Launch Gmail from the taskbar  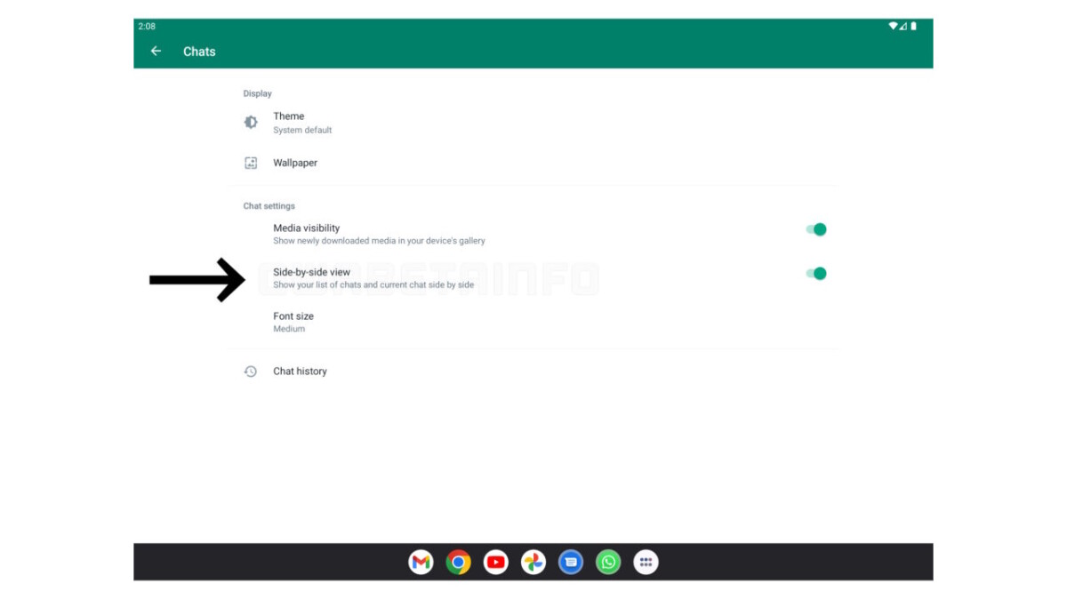tap(421, 561)
